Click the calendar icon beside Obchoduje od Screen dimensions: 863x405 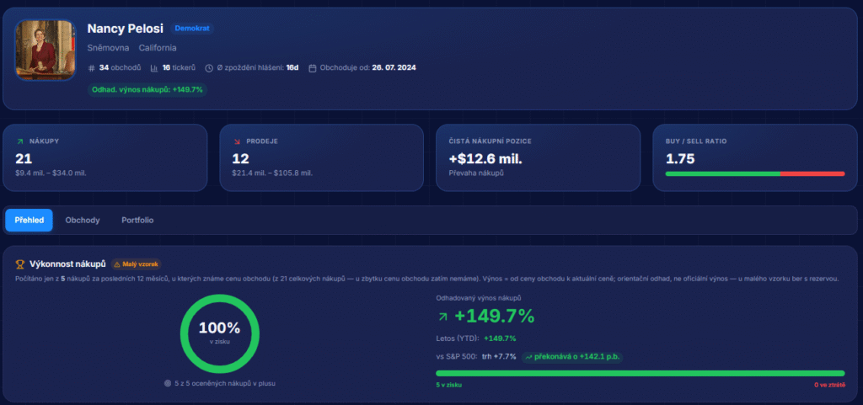[x=312, y=68]
